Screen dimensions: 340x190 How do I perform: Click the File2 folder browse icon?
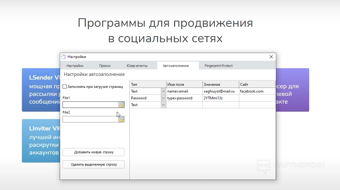click(x=121, y=119)
